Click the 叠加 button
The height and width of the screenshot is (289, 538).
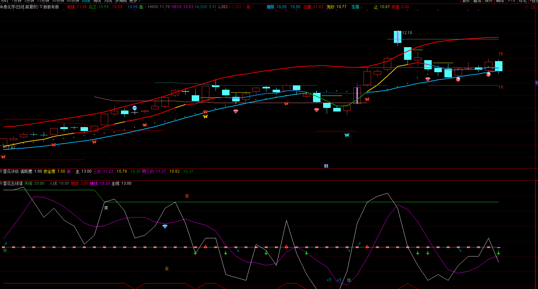(477, 1)
